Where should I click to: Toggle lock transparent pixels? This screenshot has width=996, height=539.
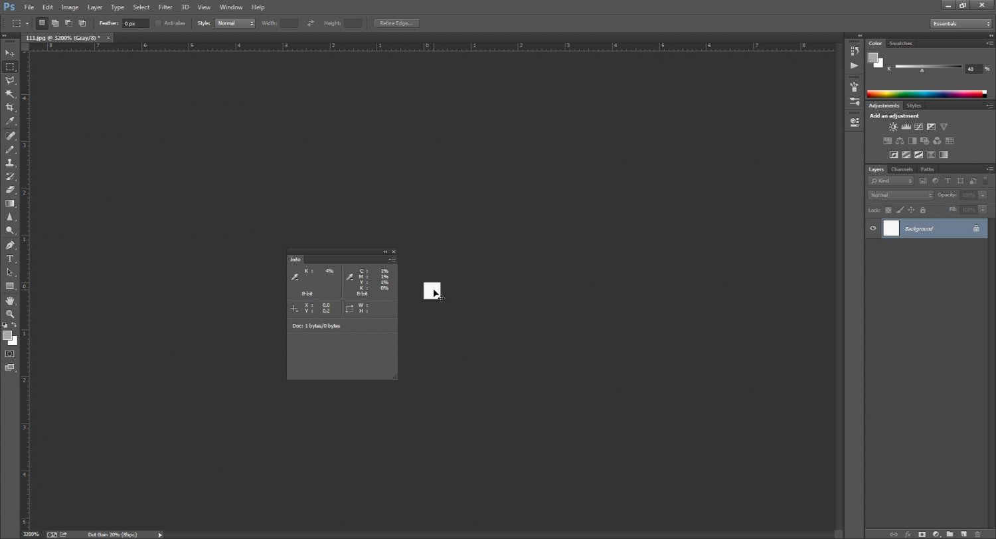click(888, 210)
